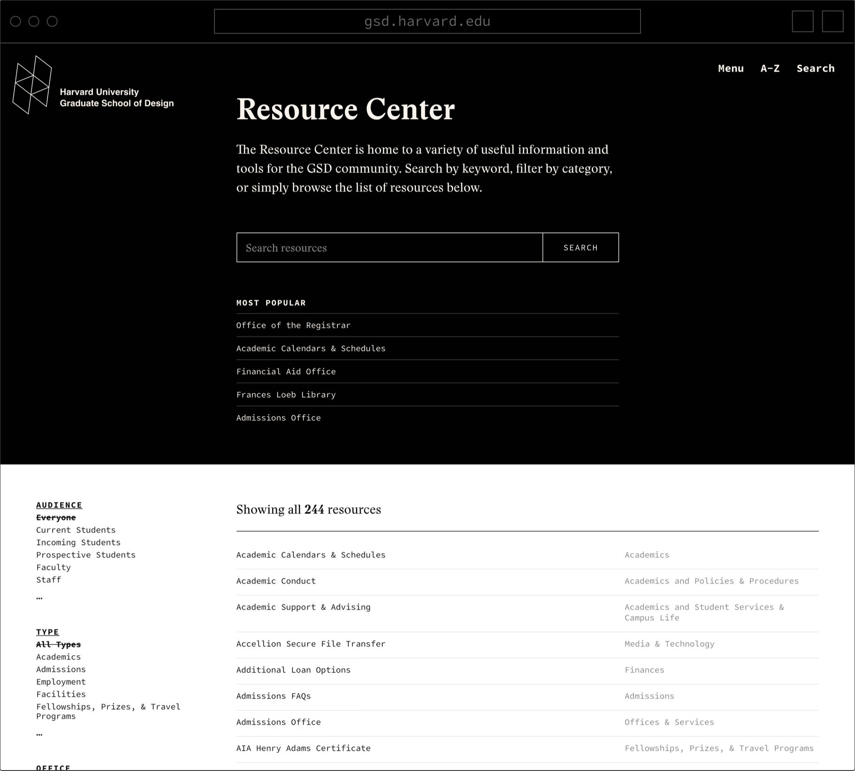Click Academics category beside Academic Calendars

pos(647,555)
